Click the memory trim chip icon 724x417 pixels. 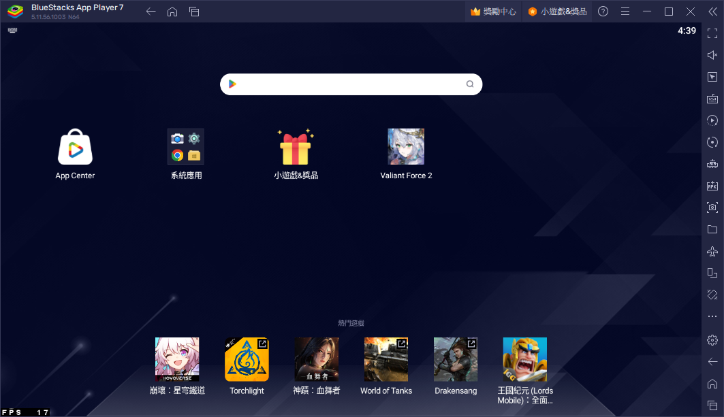[x=712, y=164]
